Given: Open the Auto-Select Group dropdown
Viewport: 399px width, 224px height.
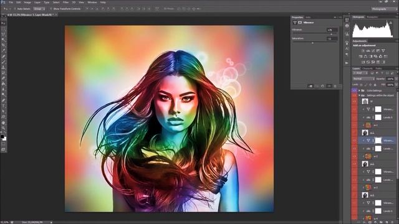Looking at the screenshot, I should (x=39, y=9).
